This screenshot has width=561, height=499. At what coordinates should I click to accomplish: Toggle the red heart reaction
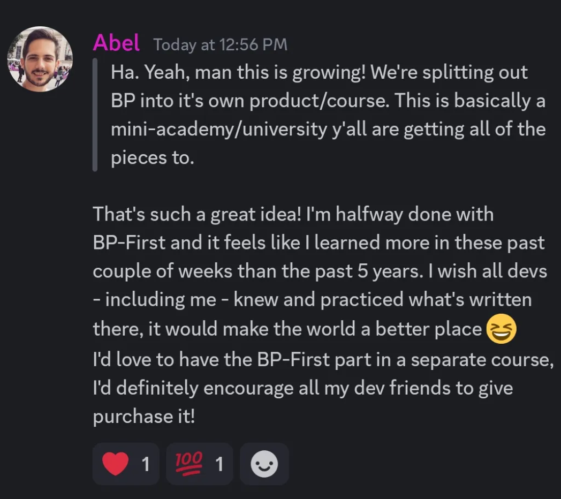pos(126,464)
